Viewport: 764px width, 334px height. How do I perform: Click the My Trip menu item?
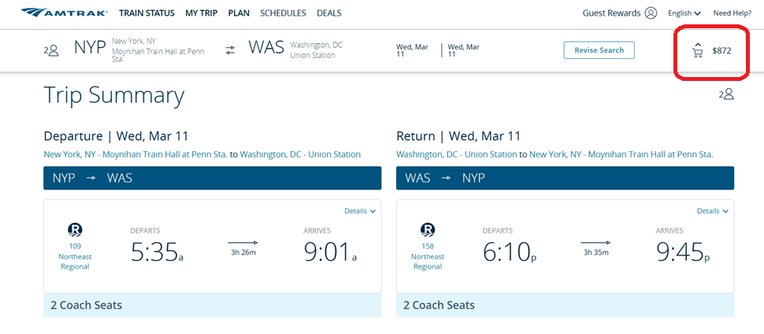click(202, 13)
